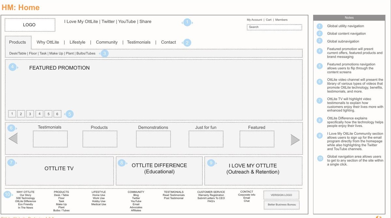Open the FAQ's footer link
This screenshot has height=218, width=391.
211,201
